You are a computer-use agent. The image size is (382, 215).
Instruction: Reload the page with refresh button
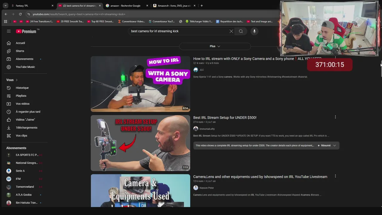click(x=20, y=14)
